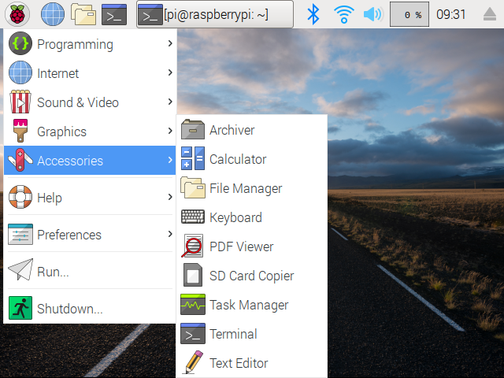Launch Text Editor from Accessories
504x378 pixels.
[252, 363]
